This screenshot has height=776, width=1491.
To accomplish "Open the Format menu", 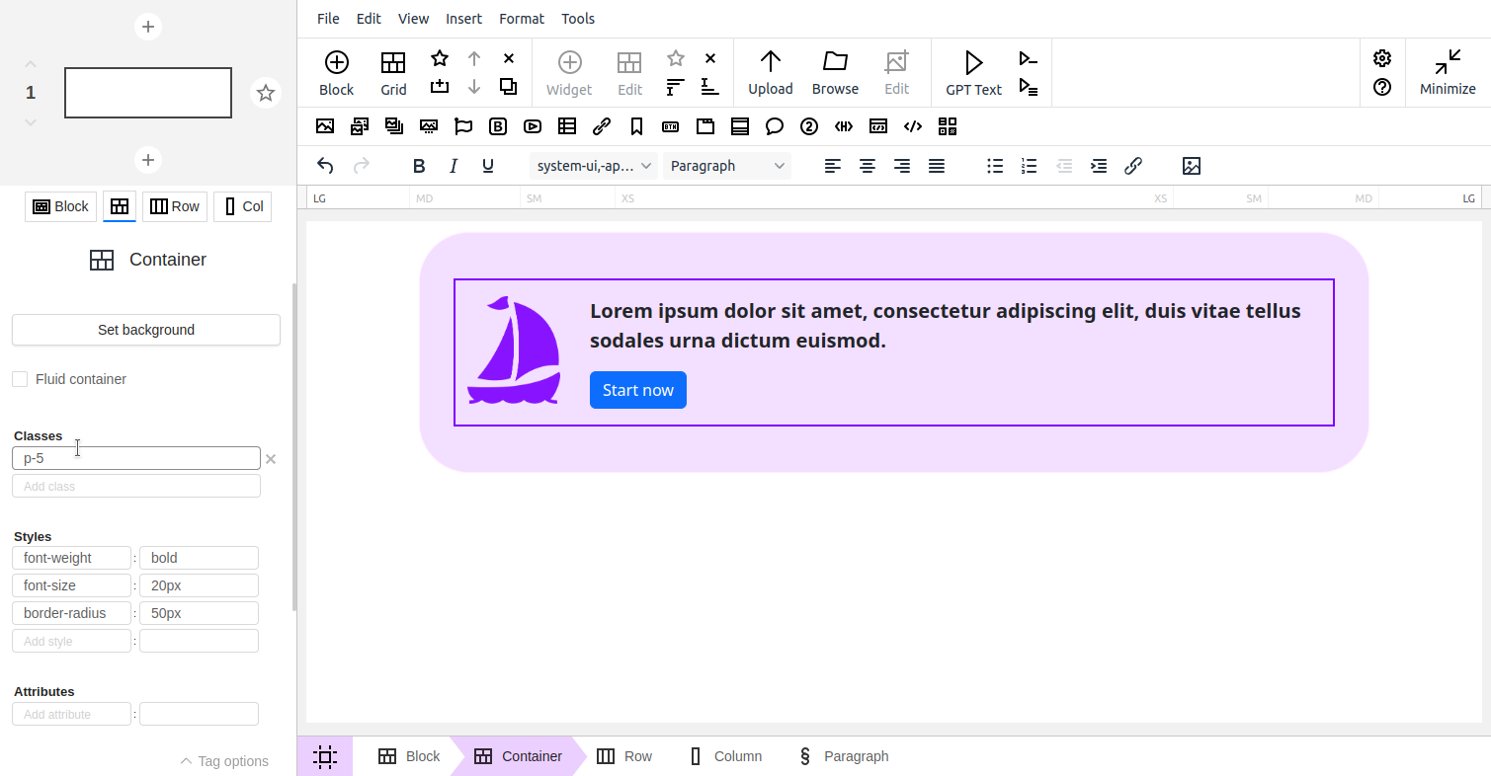I will click(x=522, y=19).
